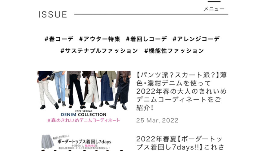
Task: Choose the #機能性ファッション tag
Action: coord(174,51)
